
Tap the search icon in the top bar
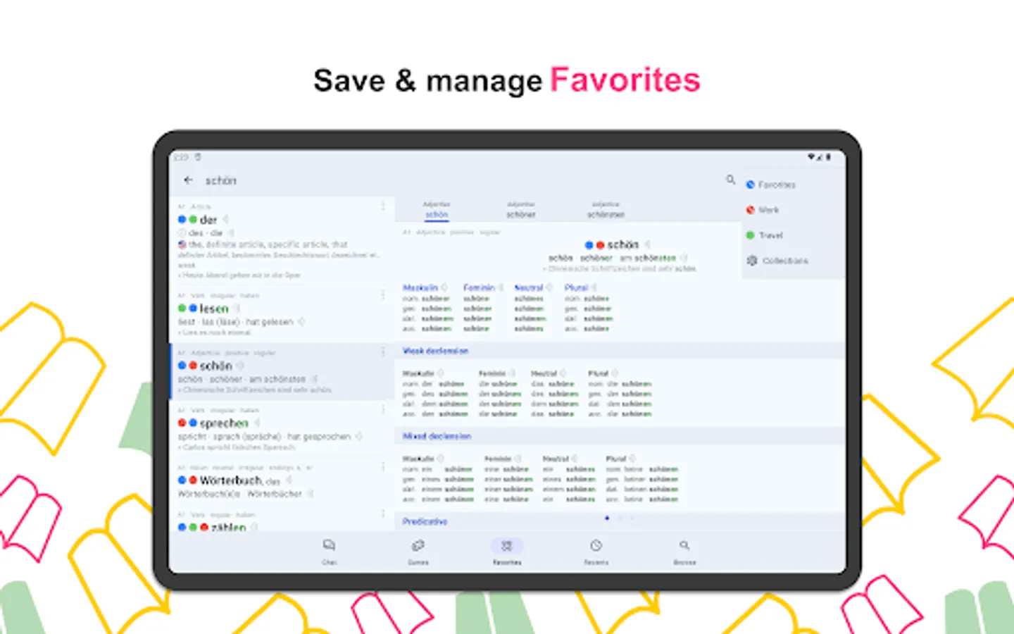[x=730, y=180]
